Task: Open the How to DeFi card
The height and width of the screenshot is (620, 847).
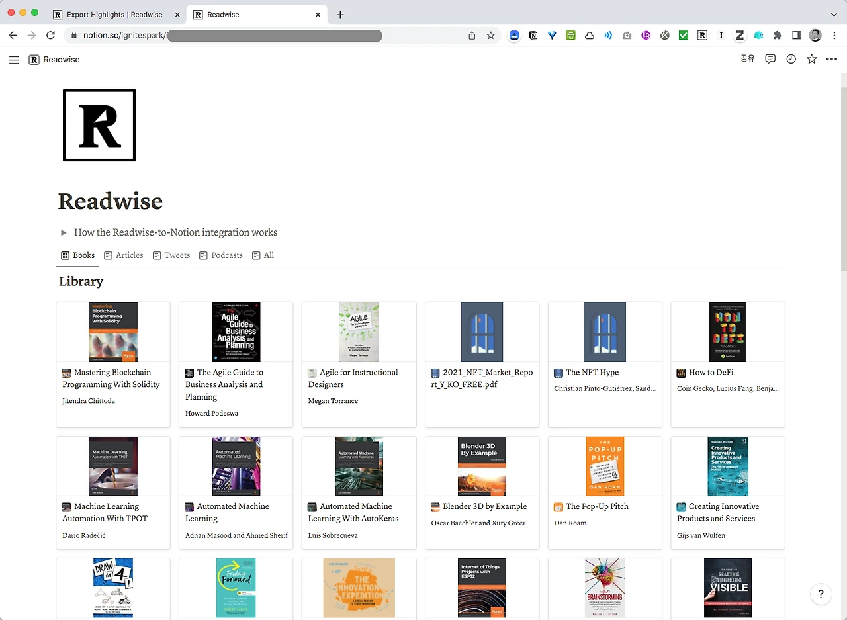Action: (728, 365)
